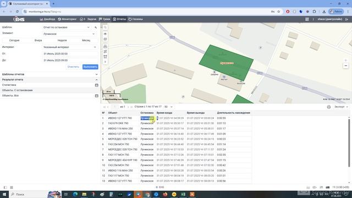This screenshot has width=352, height=198.
Task: Click the grid icon in the footer
Action: (x=12, y=188)
